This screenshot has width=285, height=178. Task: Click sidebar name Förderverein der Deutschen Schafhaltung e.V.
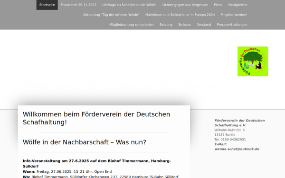click(x=239, y=123)
